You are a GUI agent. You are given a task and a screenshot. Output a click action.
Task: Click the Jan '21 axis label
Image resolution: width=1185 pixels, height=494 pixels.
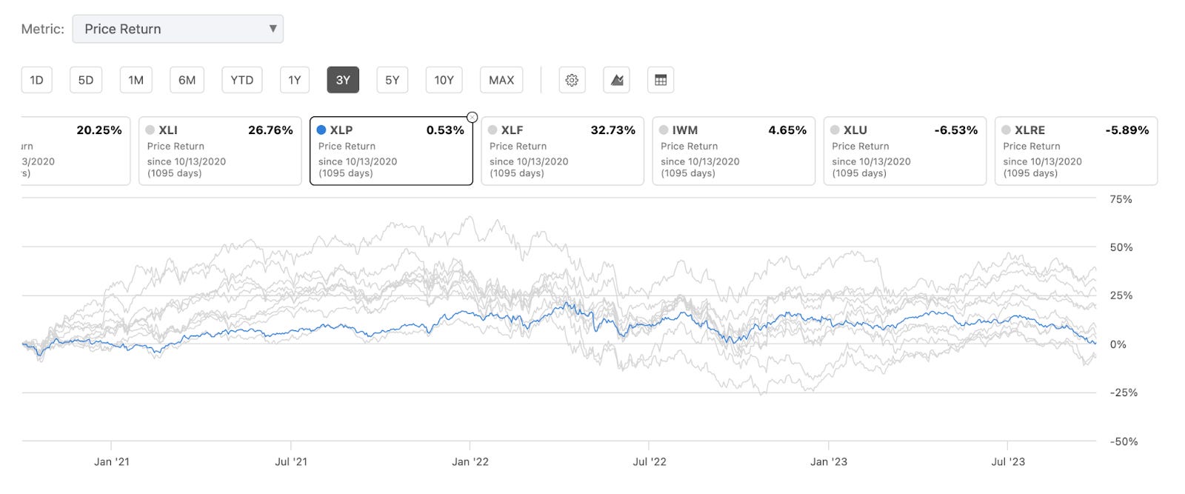112,461
